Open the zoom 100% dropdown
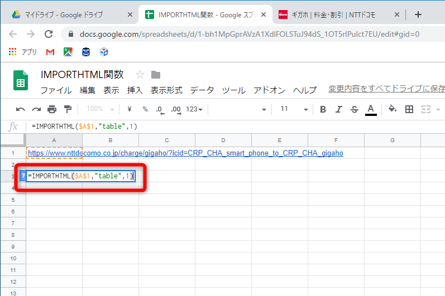 101,109
